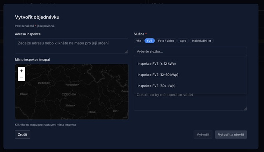The height and width of the screenshot is (152, 264).
Task: Choose Inspekce FVE (≤ 12 kWp)
Action: click(x=190, y=64)
